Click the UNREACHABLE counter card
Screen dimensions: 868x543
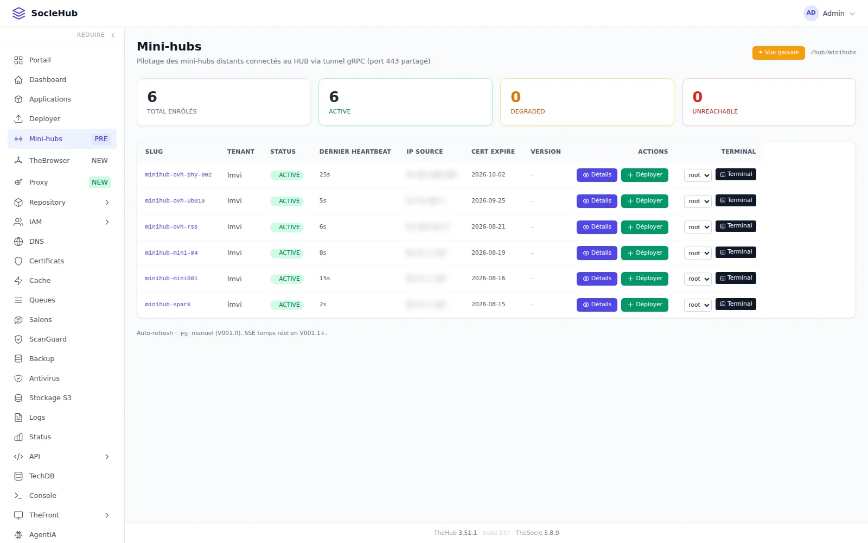point(769,102)
